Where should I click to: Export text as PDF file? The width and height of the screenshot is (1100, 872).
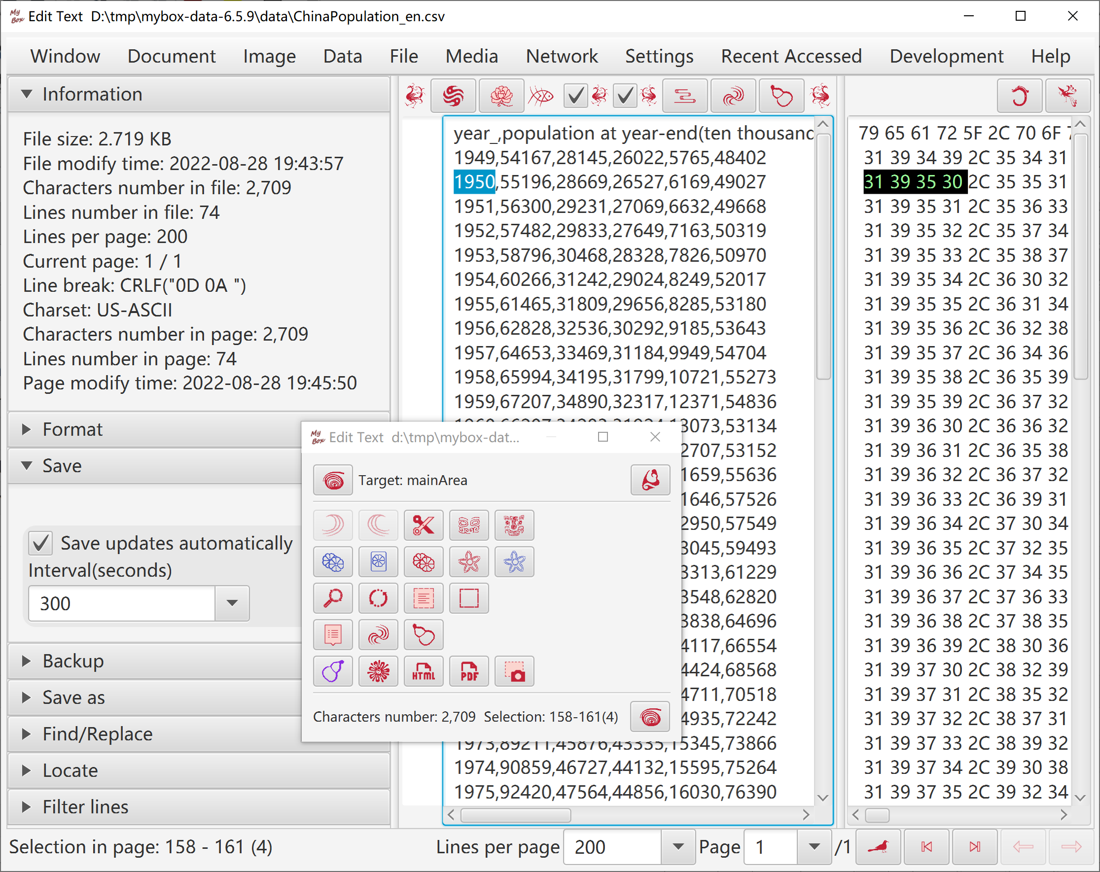click(468, 671)
